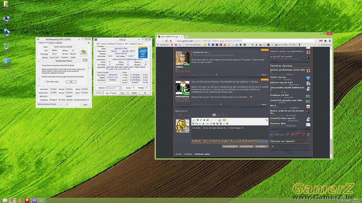Click the Plus d'options button

(x=262, y=146)
